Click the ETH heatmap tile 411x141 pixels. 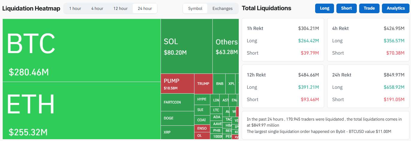(x=81, y=110)
